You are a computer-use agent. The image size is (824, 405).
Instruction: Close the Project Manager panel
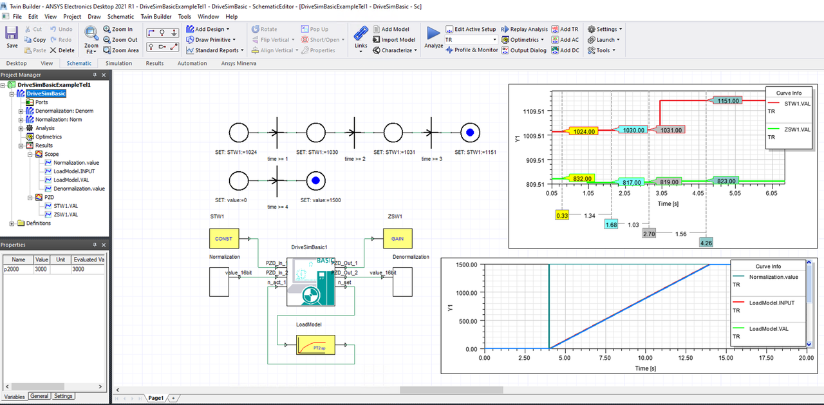click(x=104, y=75)
